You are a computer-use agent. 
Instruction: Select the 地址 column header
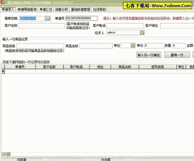100,67
